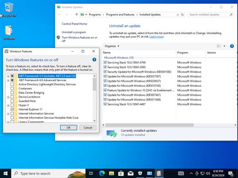Open Start menu
This screenshot has width=238, height=178.
click(5, 173)
